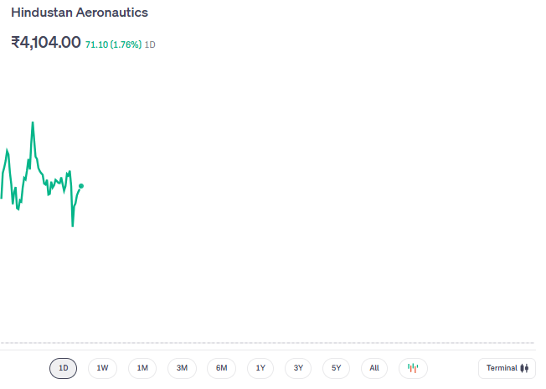Image resolution: width=546 pixels, height=389 pixels.
Task: Select the 1D time range
Action: tap(64, 368)
